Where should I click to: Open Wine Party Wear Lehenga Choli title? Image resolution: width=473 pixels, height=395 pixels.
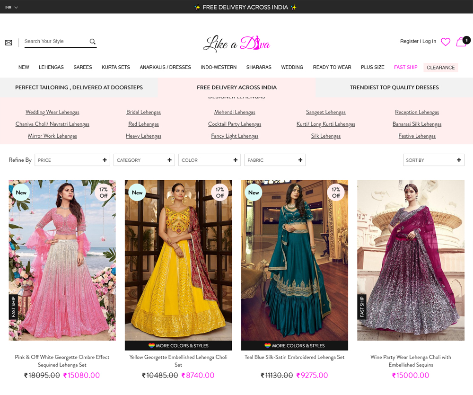(411, 361)
